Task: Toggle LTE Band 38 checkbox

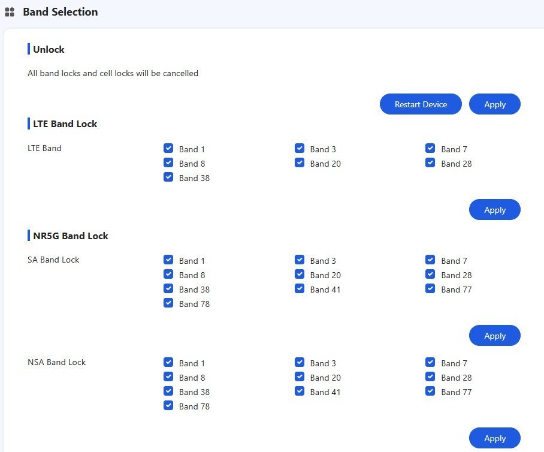Action: coord(168,177)
